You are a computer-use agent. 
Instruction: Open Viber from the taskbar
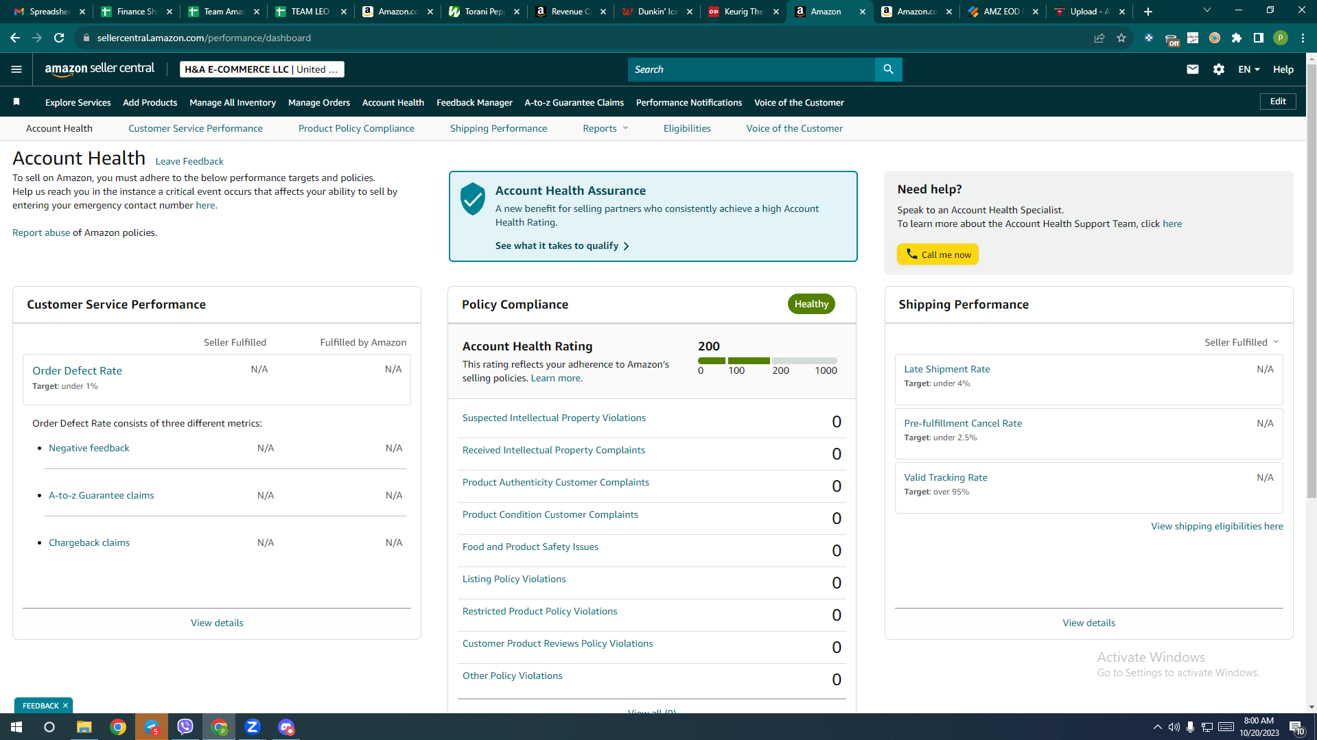[185, 727]
